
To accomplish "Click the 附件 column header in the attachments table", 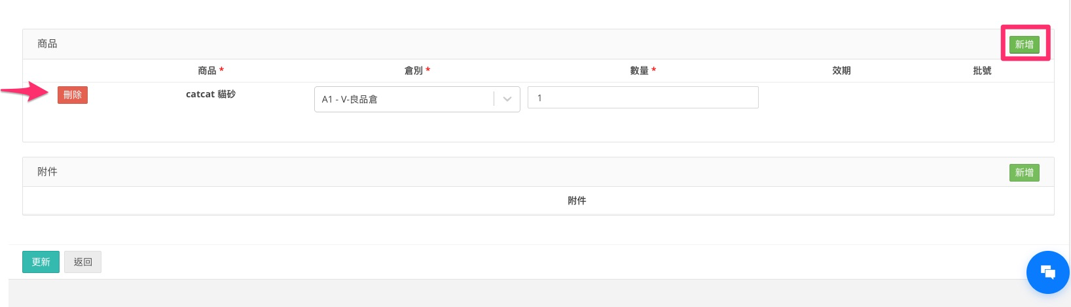I will 577,201.
